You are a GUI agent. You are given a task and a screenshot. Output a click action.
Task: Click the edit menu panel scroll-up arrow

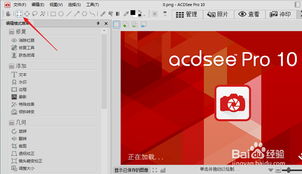(x=104, y=30)
